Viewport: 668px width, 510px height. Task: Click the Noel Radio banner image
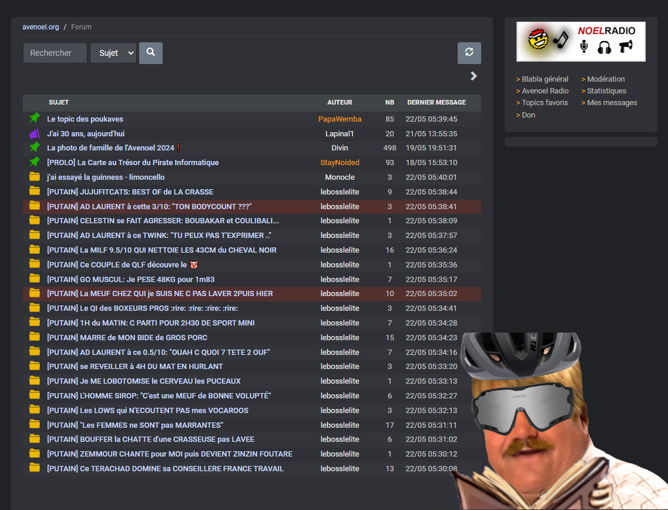click(x=581, y=42)
